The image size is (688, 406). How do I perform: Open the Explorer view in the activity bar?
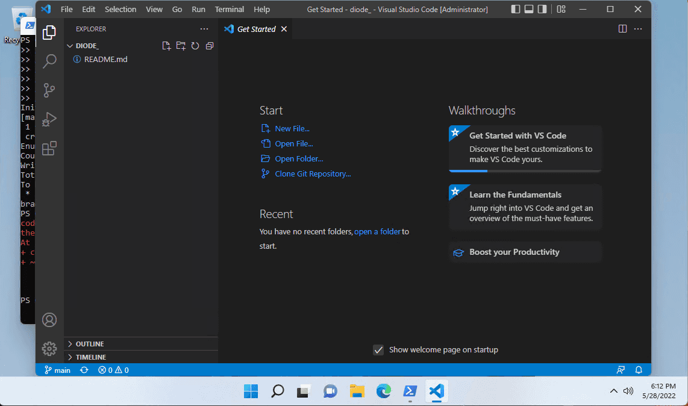49,33
